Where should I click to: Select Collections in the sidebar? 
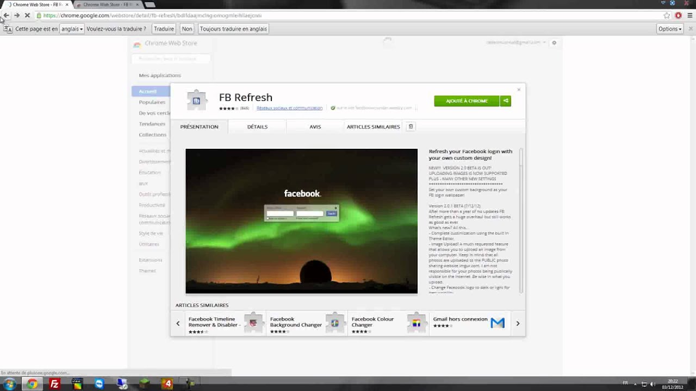[x=152, y=135]
